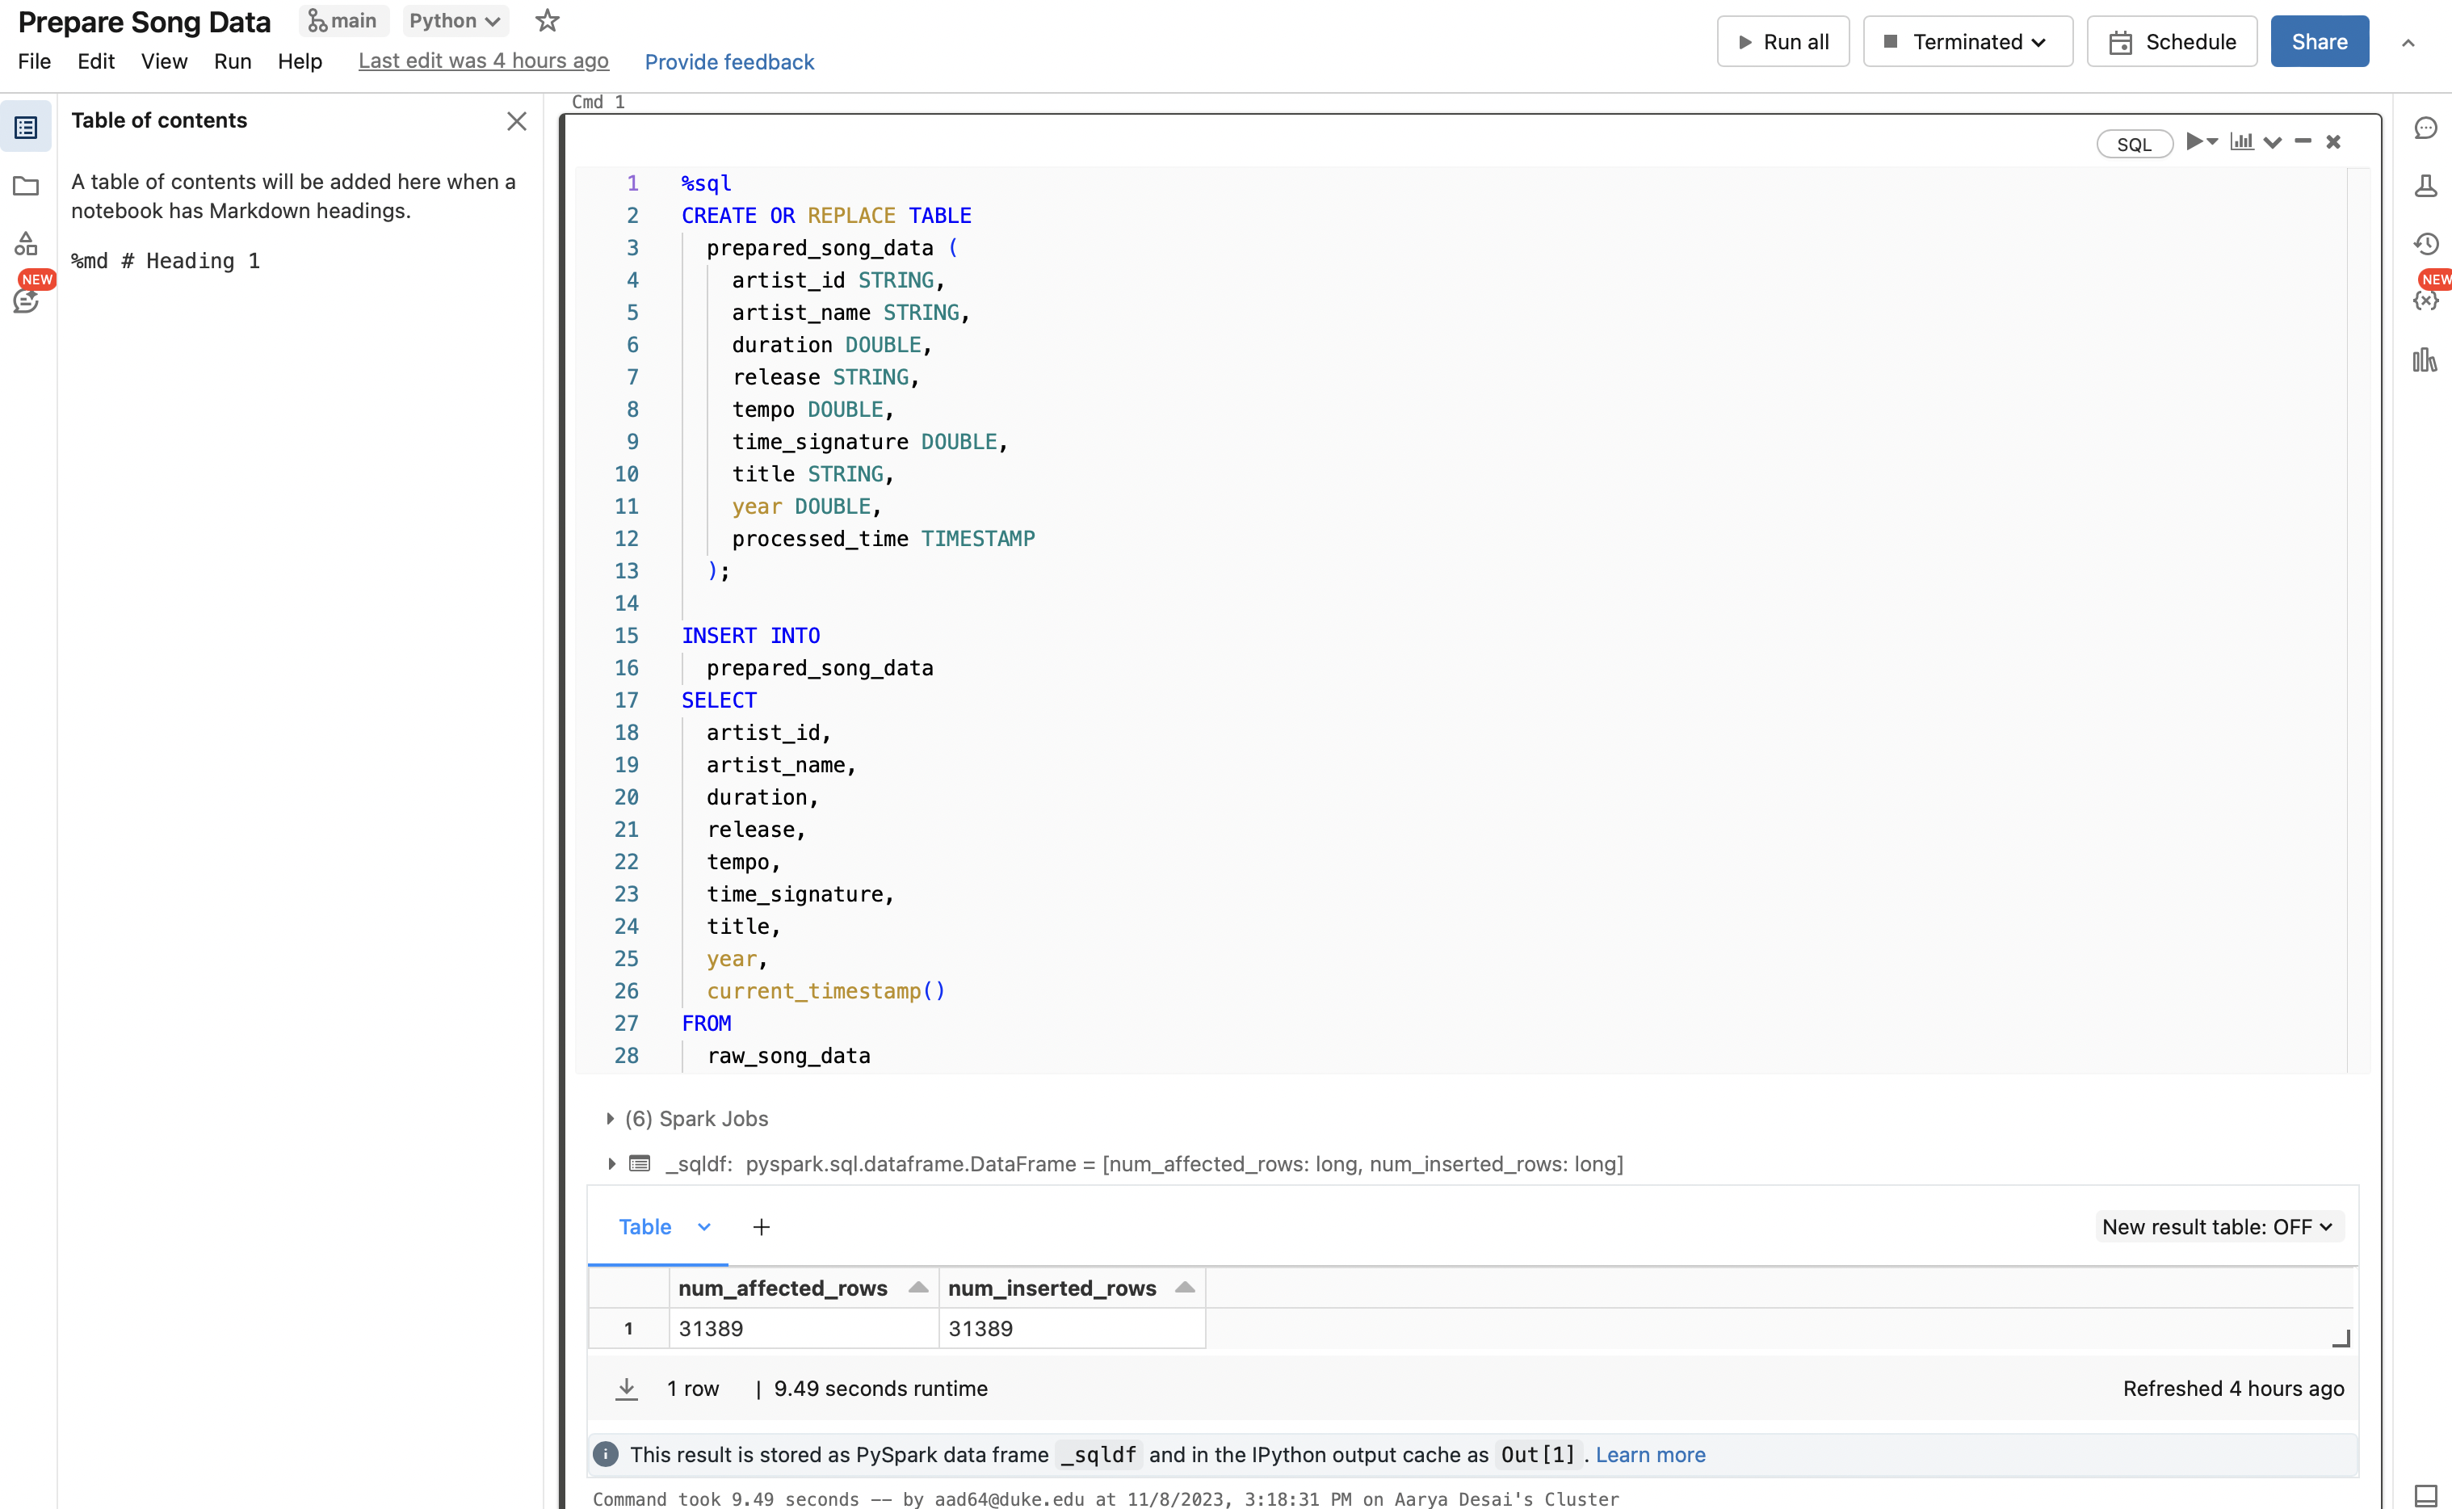Collapse the SQL cell with the minimize icon
Screen dimensions: 2452x1509
click(x=2301, y=141)
